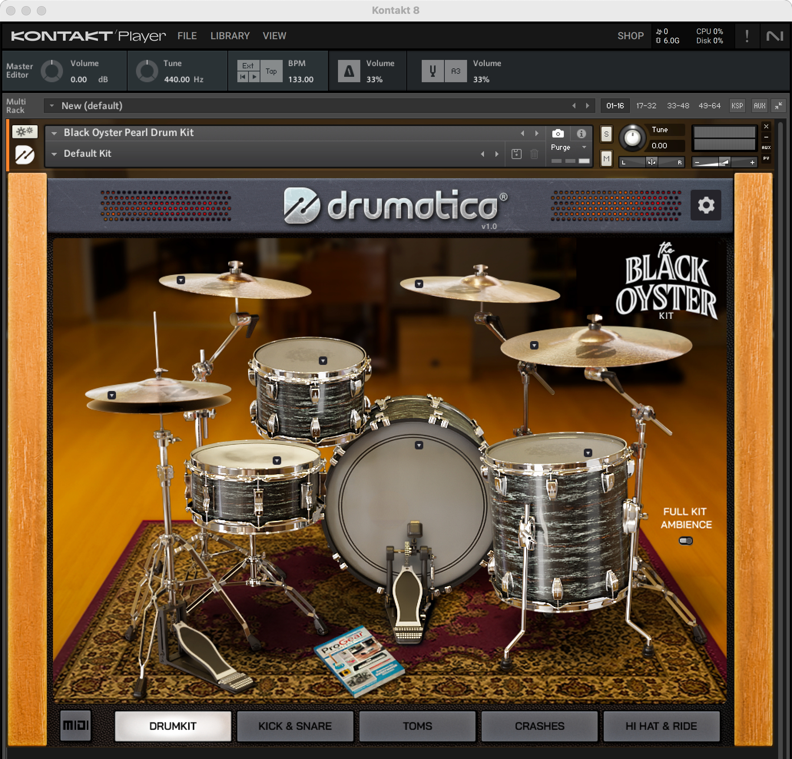Open snare drum dropdown arrow
The height and width of the screenshot is (759, 792).
coord(277,460)
